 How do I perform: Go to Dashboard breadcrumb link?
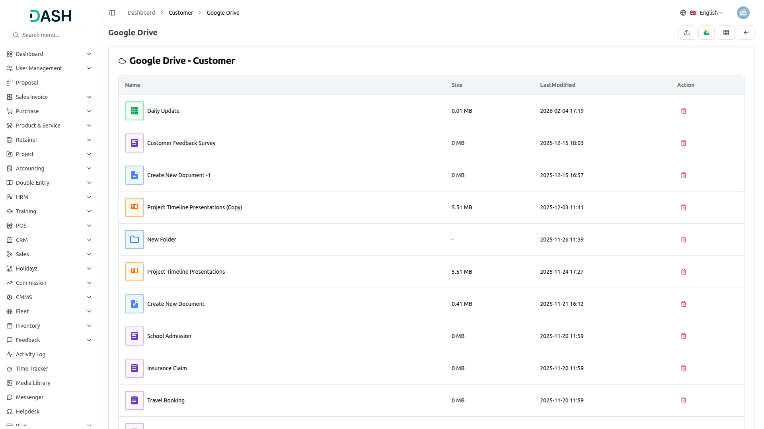click(141, 13)
